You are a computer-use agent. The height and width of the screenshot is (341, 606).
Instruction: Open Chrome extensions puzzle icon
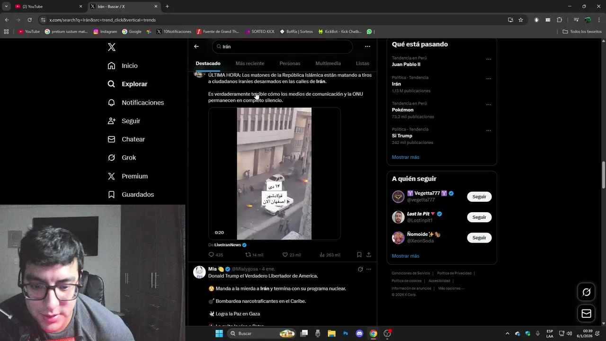tap(560, 20)
